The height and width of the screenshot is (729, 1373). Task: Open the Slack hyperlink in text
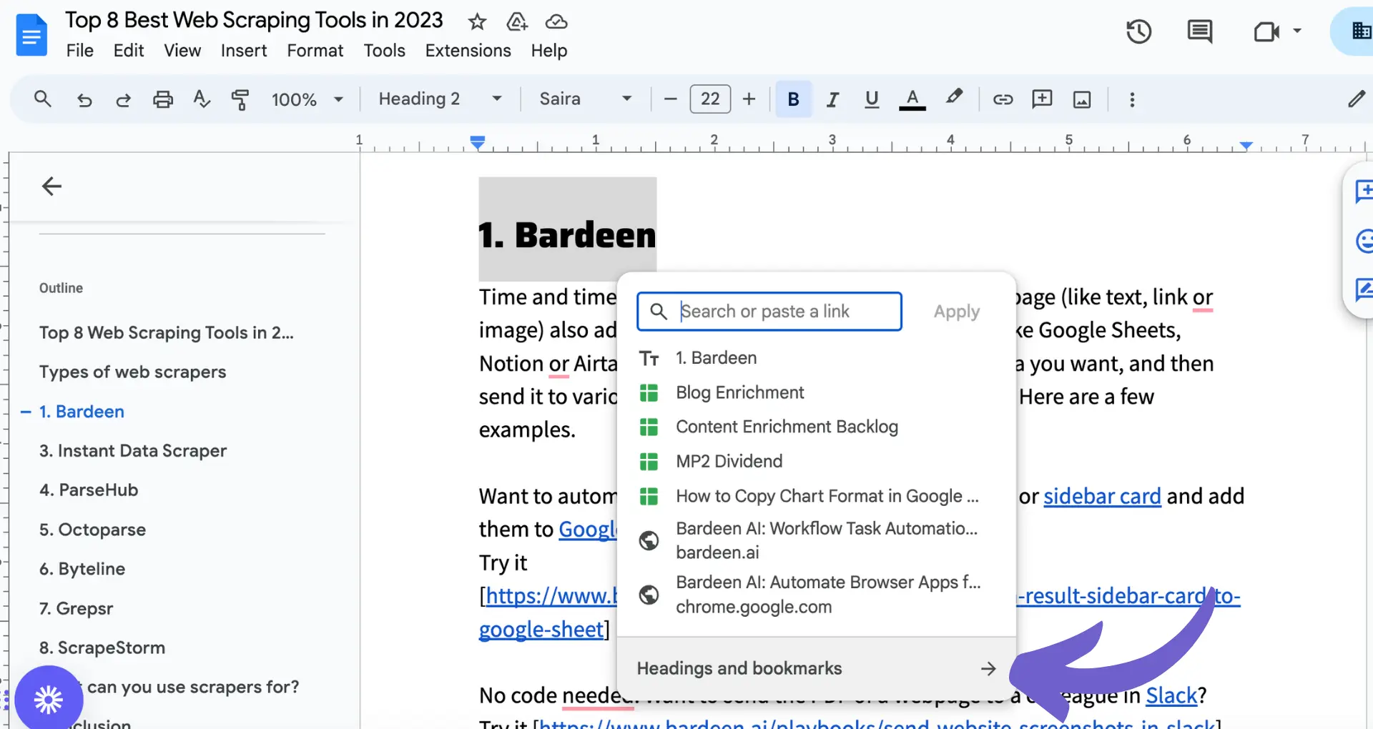1171,695
